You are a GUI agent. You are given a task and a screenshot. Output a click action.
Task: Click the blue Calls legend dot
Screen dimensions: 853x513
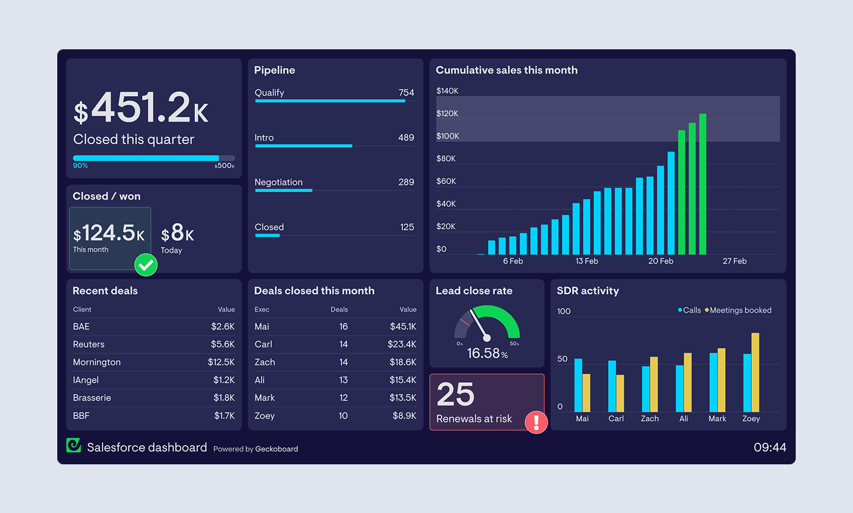[680, 310]
